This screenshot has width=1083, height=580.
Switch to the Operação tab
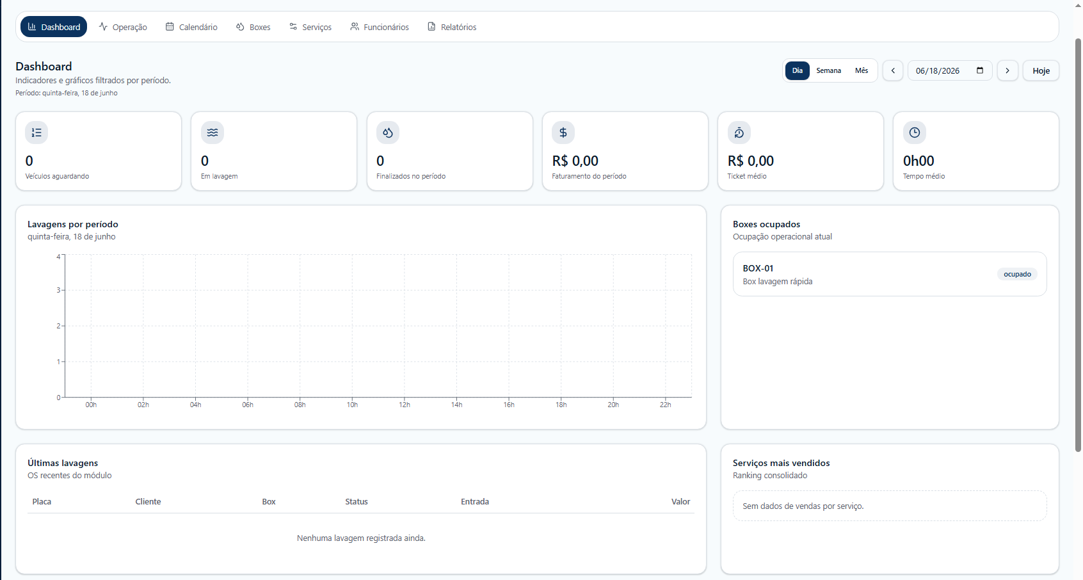point(123,27)
